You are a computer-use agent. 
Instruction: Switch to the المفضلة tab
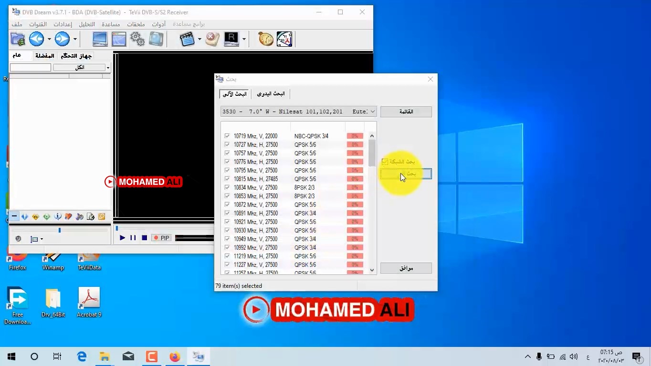coord(44,56)
